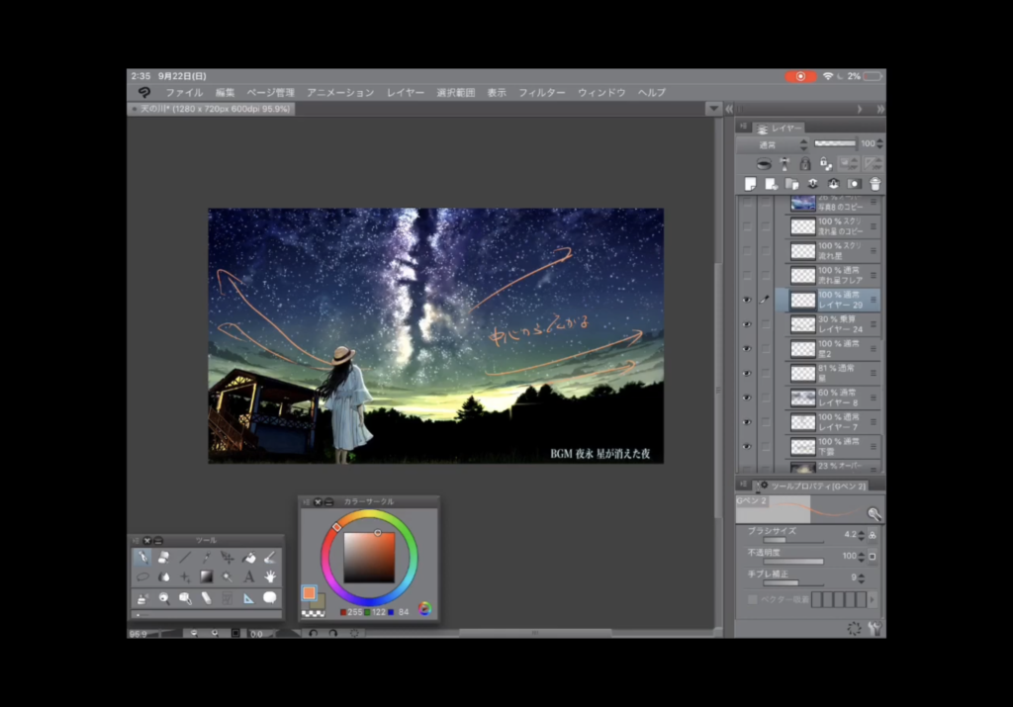
Task: Select the Brush tool
Action: coord(270,558)
